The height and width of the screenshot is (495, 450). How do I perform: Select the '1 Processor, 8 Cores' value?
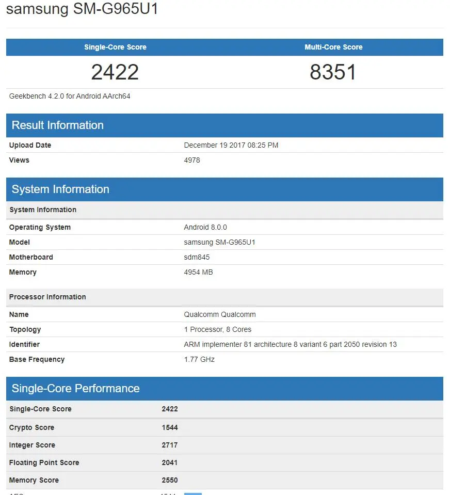tap(218, 330)
